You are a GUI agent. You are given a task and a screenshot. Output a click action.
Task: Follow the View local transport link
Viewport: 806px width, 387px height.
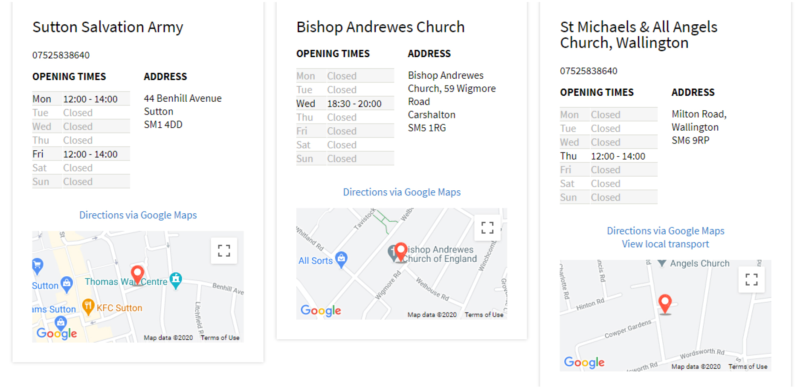tap(665, 244)
